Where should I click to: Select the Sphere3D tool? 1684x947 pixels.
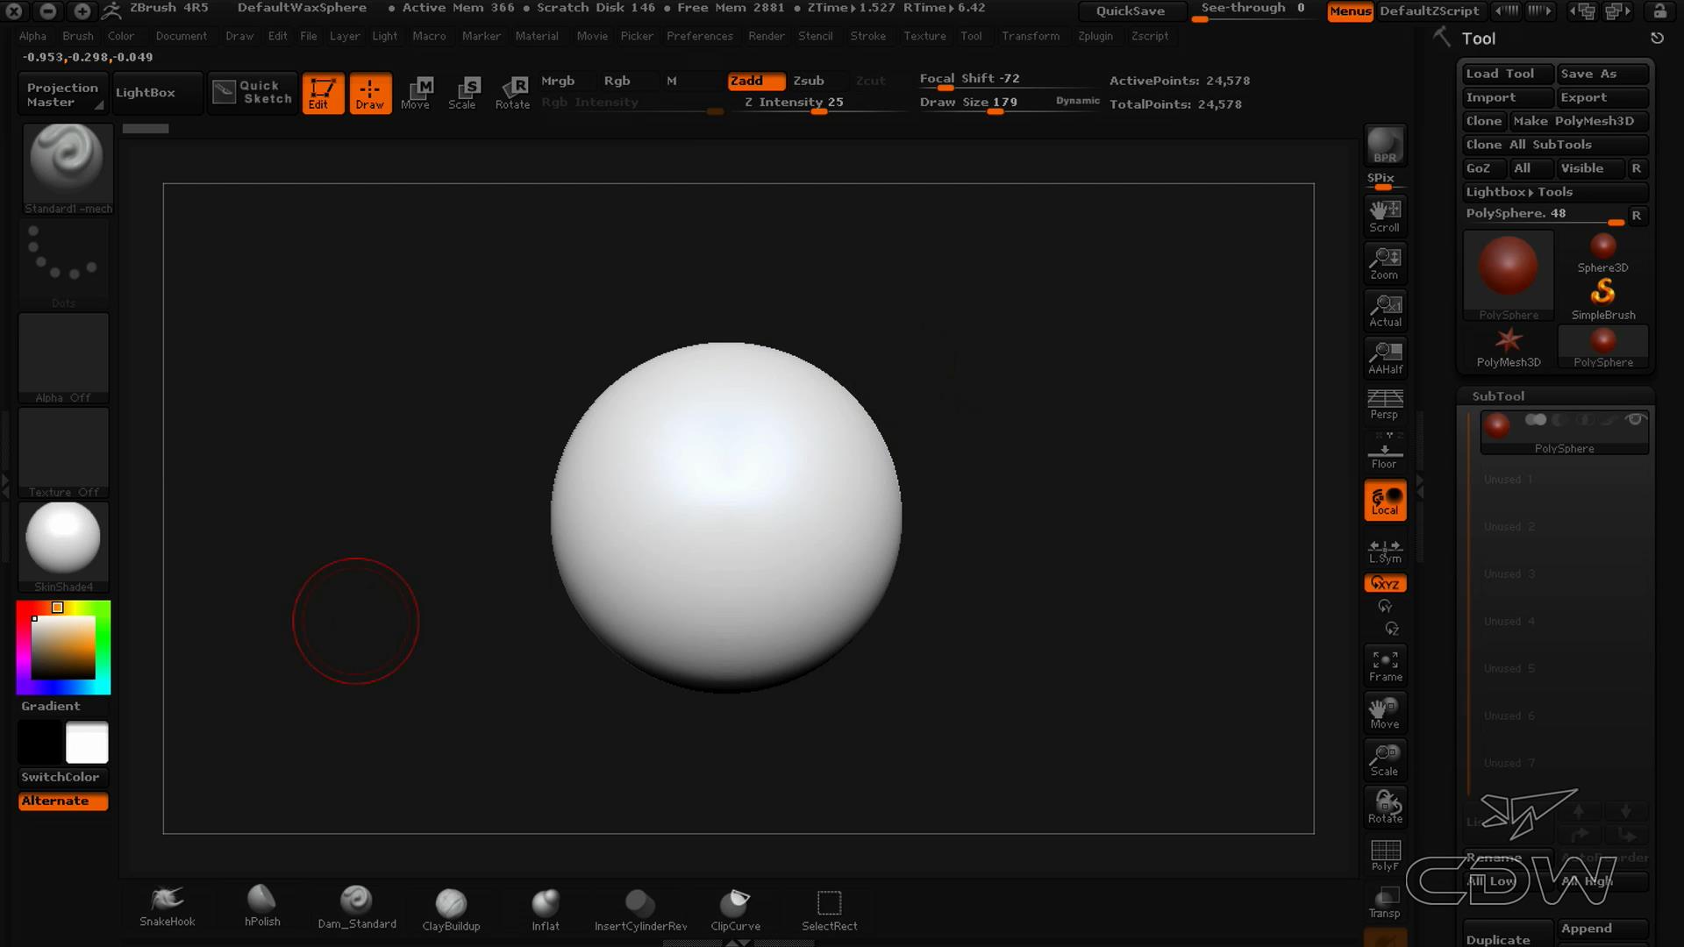(x=1602, y=253)
